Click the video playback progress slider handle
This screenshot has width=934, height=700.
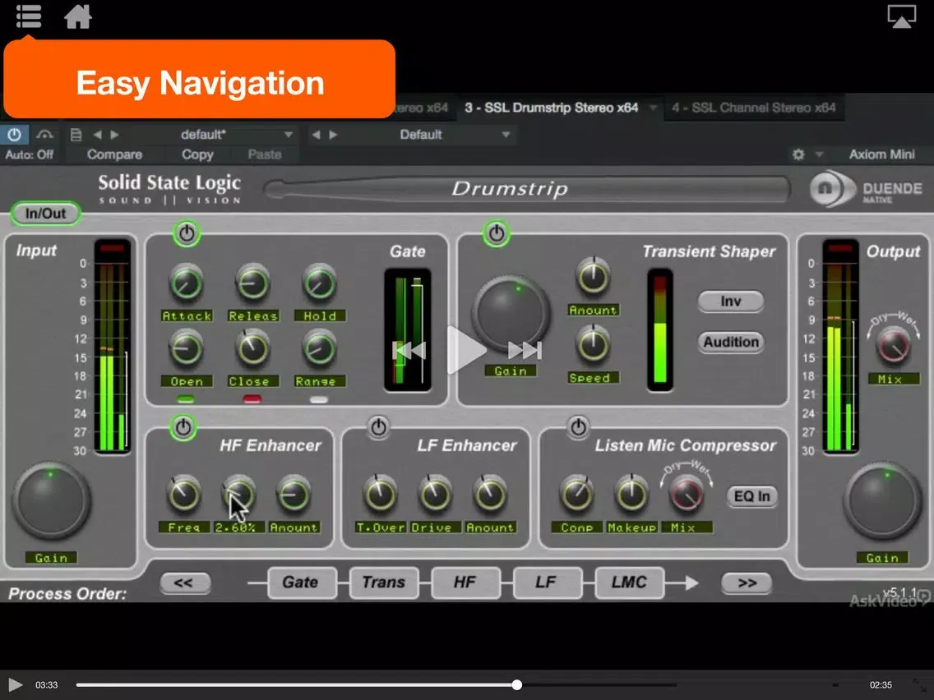(x=516, y=684)
